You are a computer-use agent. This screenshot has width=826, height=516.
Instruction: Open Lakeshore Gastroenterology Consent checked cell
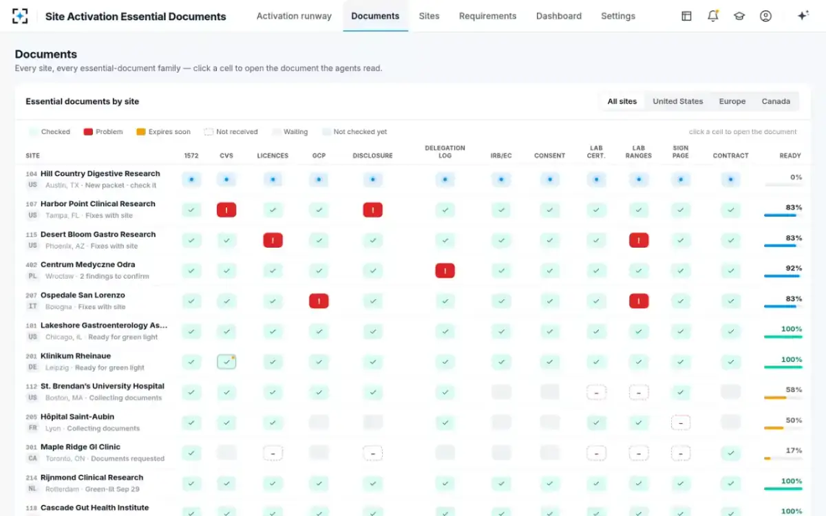click(x=550, y=332)
